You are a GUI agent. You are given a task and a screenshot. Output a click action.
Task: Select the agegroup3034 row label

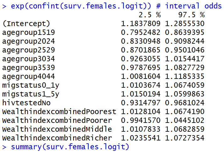(x=28, y=59)
